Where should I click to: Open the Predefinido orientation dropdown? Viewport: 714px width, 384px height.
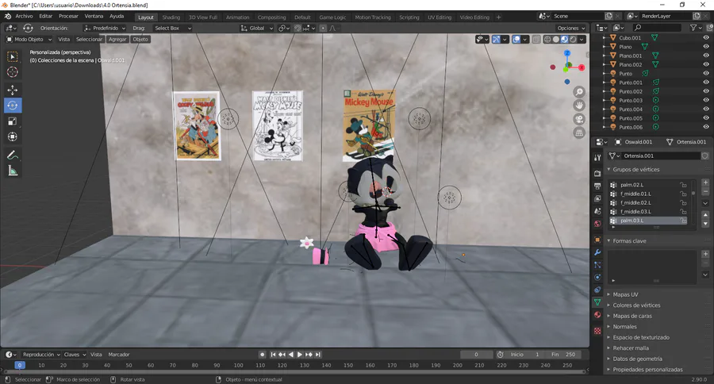coord(105,29)
